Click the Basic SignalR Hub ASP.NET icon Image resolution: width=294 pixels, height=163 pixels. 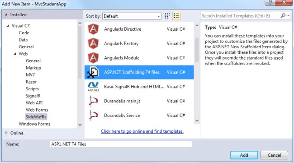(x=93, y=87)
